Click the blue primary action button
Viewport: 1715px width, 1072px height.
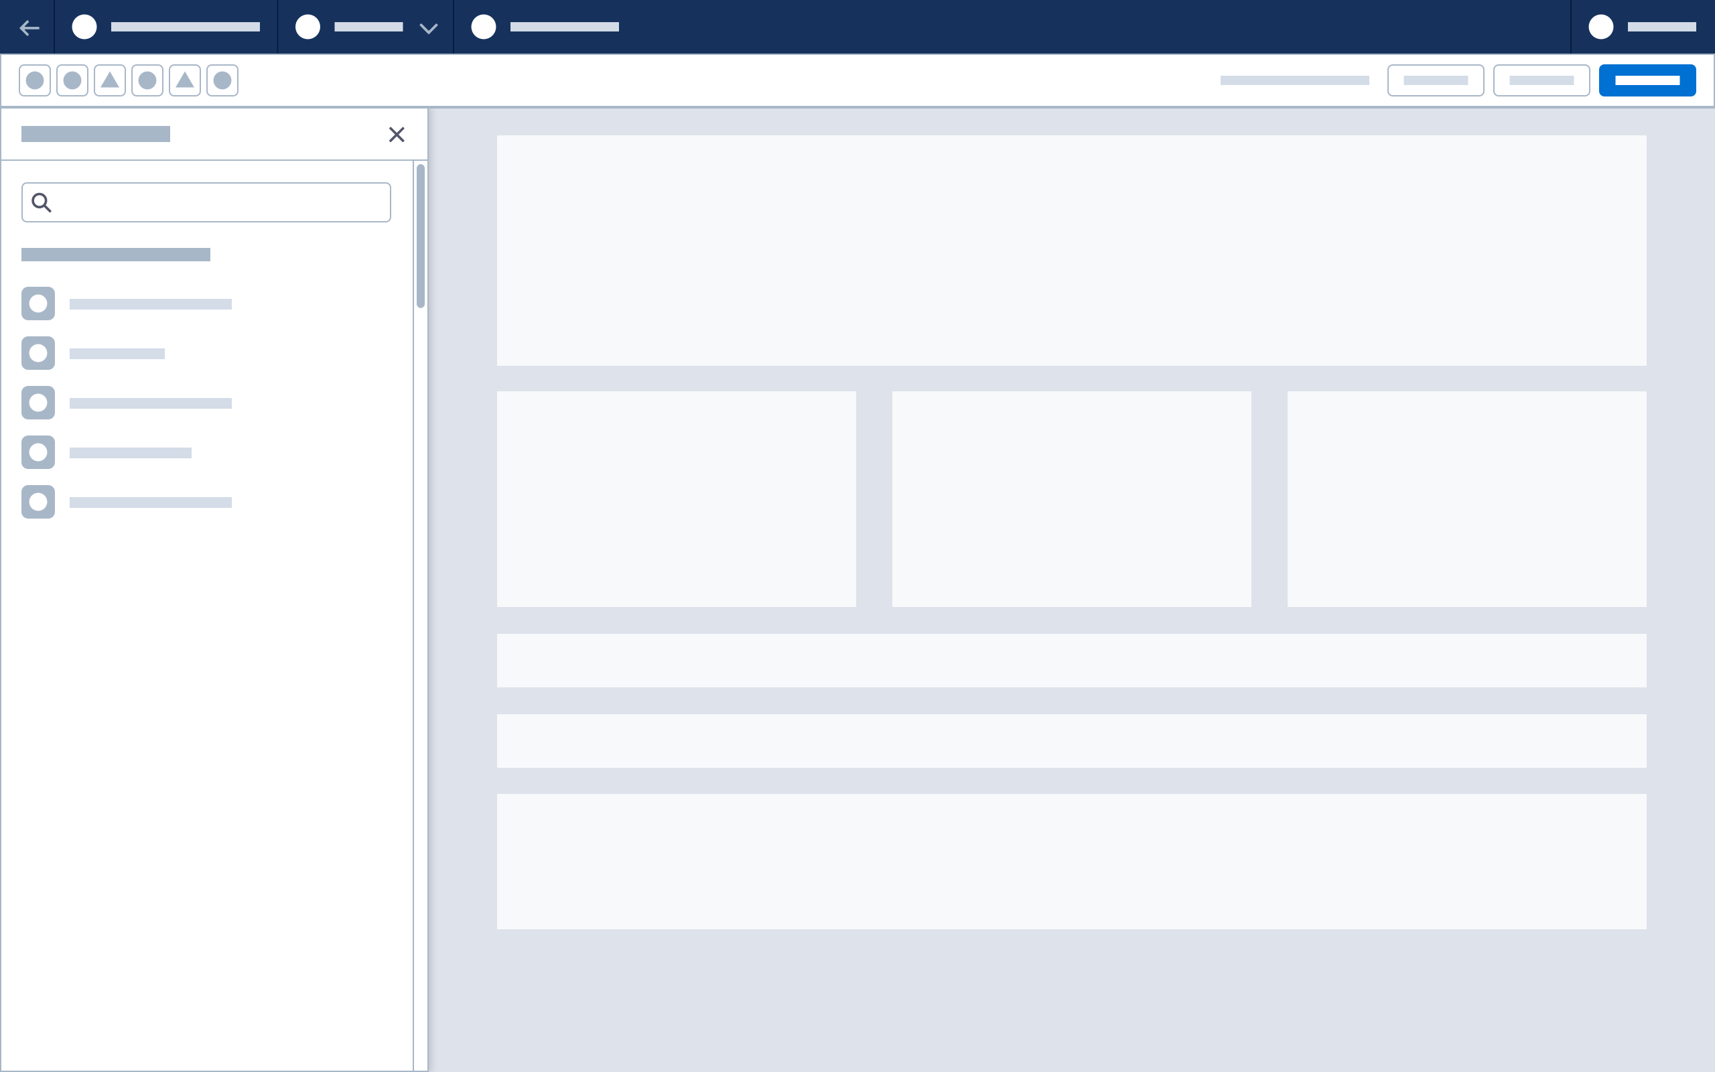click(x=1647, y=80)
